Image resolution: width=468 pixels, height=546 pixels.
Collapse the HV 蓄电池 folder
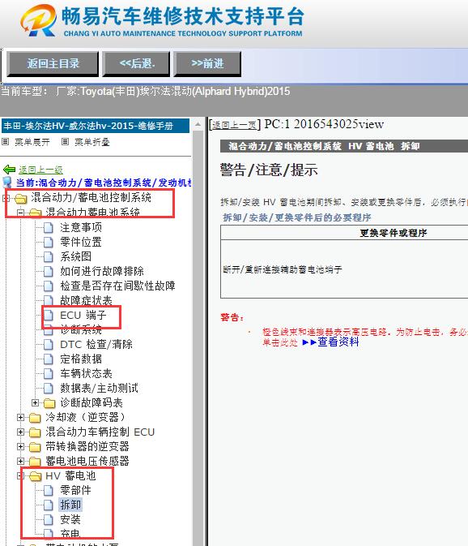[x=20, y=476]
